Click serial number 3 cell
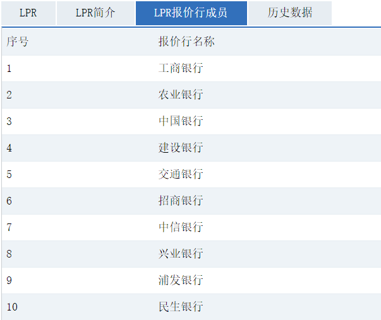The image size is (381, 320). [x=9, y=121]
